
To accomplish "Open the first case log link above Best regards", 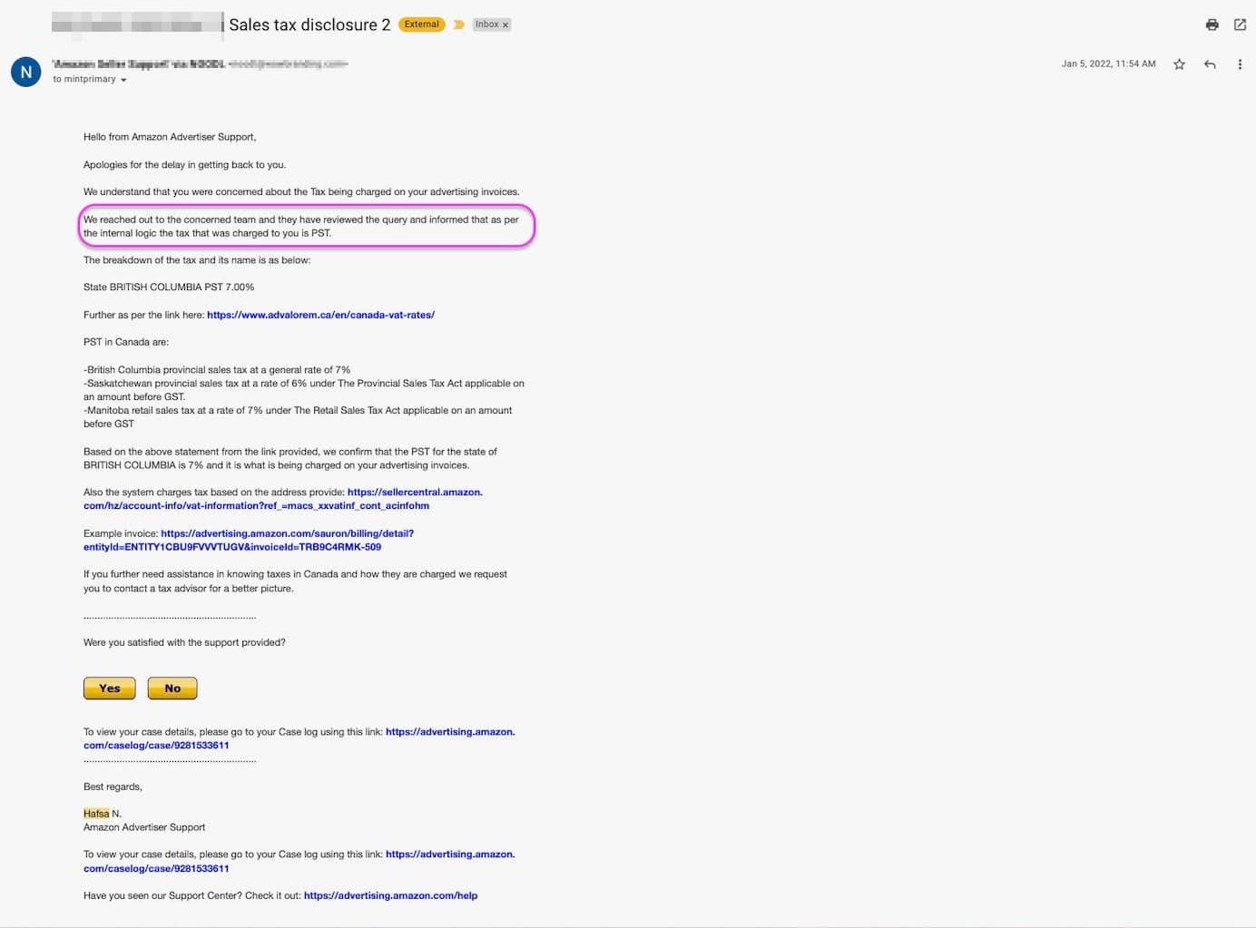I will pos(299,738).
